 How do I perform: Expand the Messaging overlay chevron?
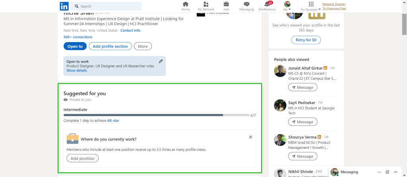point(395,172)
